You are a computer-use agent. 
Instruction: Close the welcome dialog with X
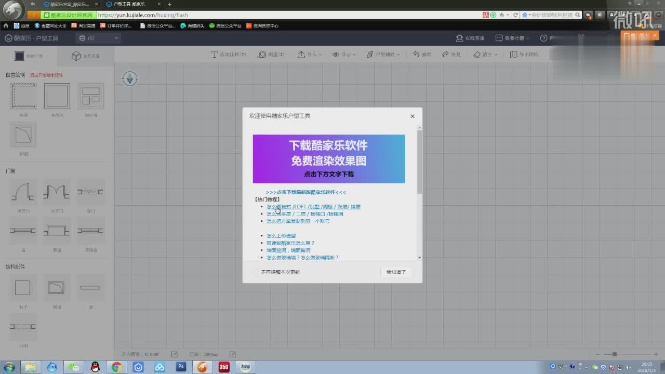pyautogui.click(x=413, y=116)
